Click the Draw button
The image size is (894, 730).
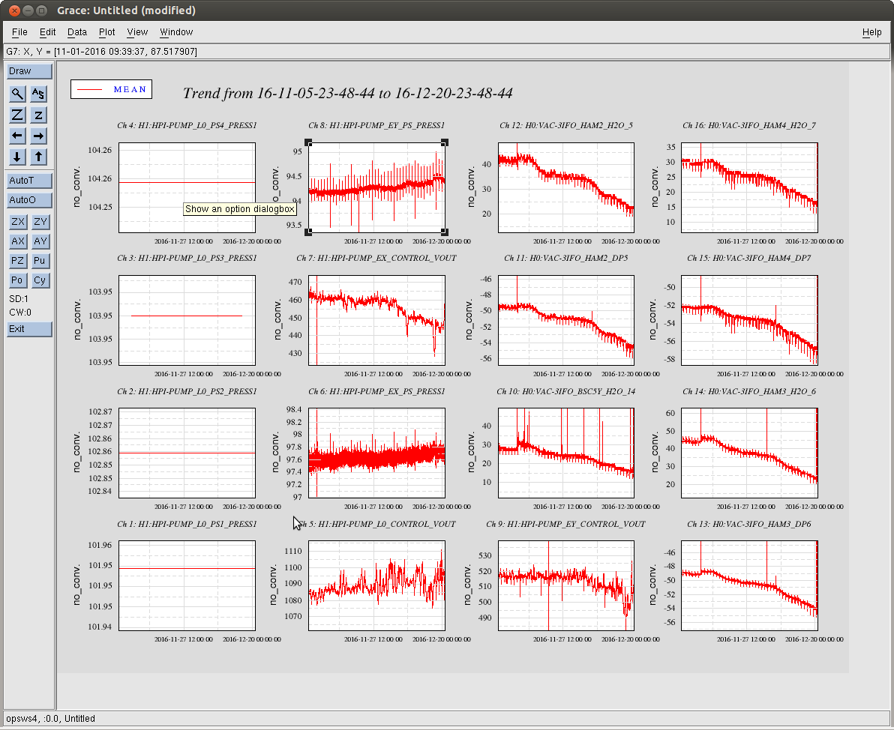pyautogui.click(x=30, y=71)
